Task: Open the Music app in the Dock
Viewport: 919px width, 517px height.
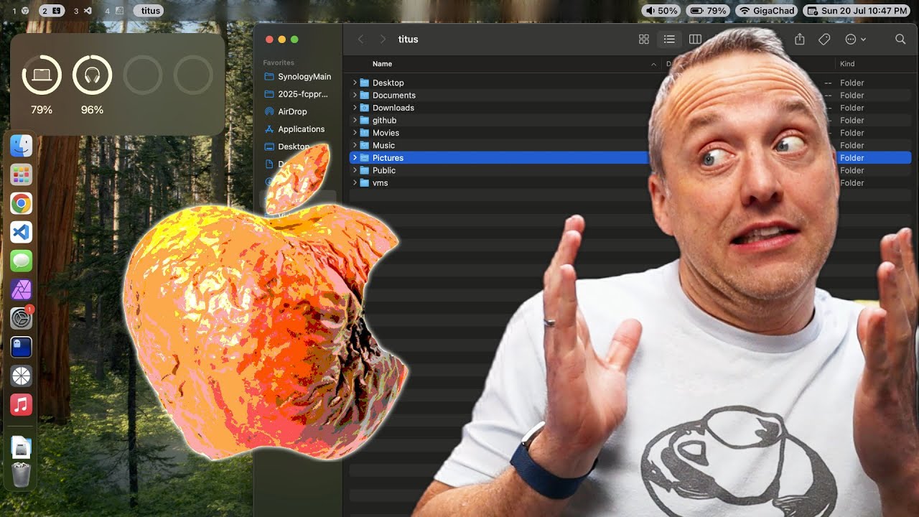Action: click(x=21, y=405)
